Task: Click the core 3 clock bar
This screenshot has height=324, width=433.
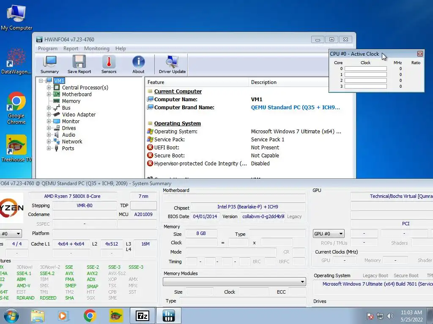Action: (x=366, y=86)
